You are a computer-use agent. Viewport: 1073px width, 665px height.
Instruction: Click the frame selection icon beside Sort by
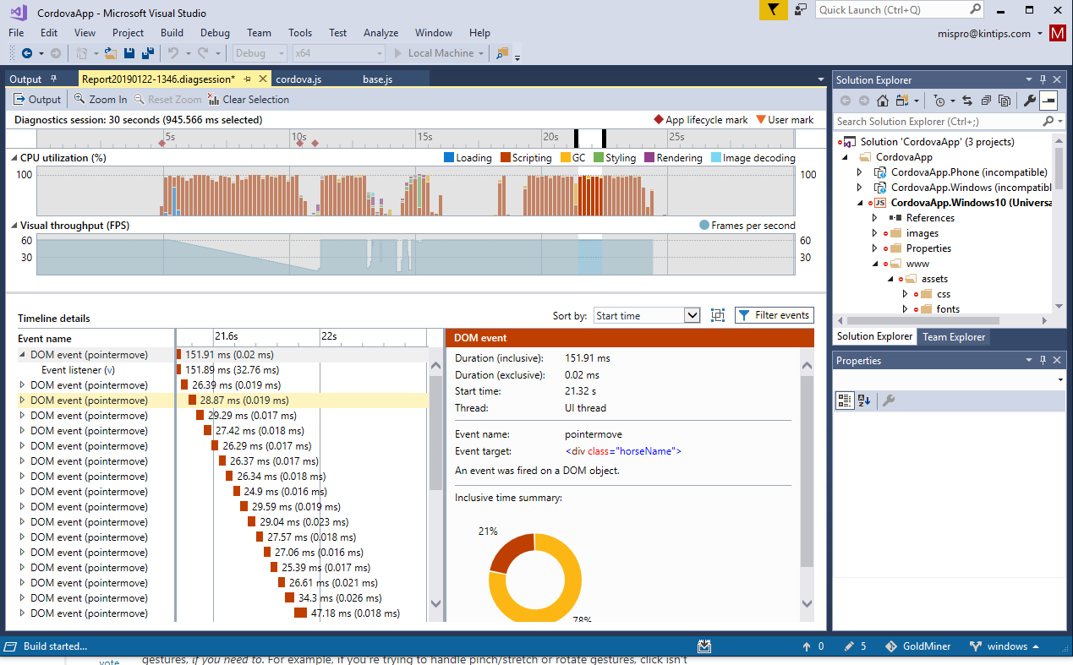click(718, 315)
